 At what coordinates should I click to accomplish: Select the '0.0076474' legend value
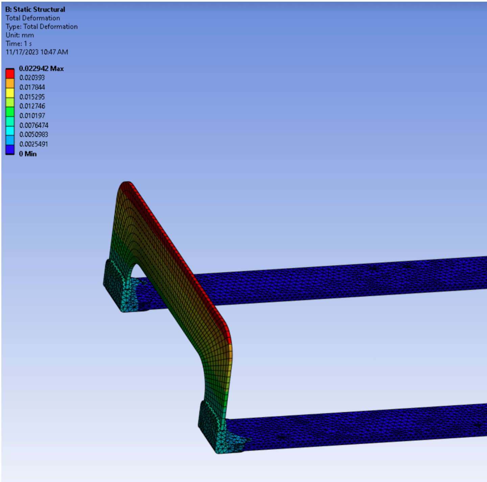[34, 125]
